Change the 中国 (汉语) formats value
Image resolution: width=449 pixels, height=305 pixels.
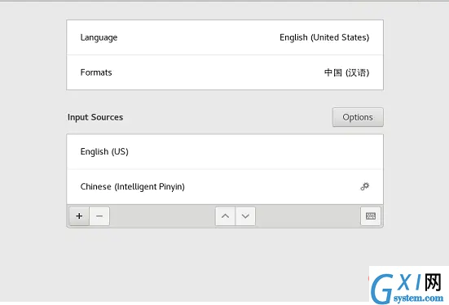(x=346, y=72)
